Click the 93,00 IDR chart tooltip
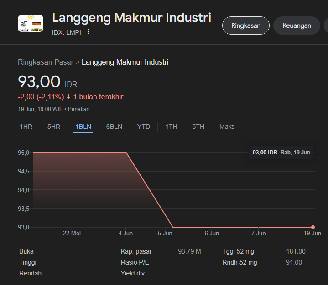 [281, 153]
